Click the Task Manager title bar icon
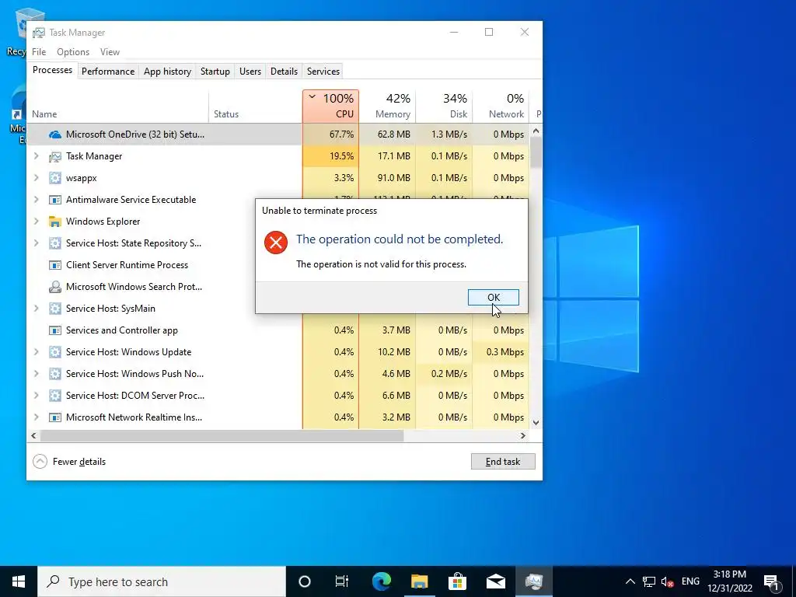The image size is (796, 597). point(39,33)
